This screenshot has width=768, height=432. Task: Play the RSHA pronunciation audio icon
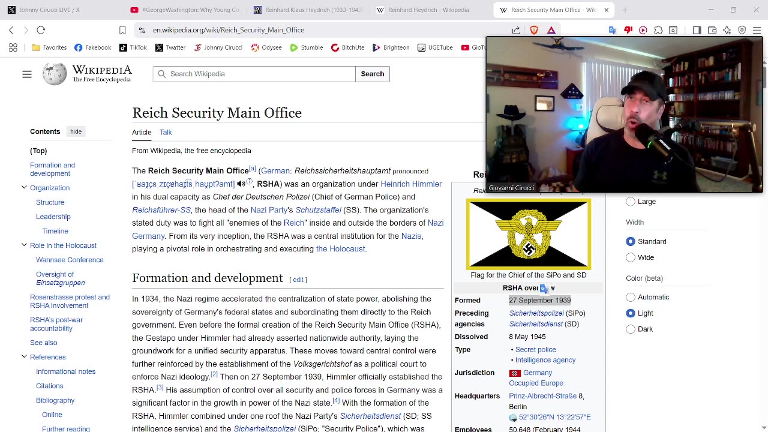pyautogui.click(x=241, y=184)
